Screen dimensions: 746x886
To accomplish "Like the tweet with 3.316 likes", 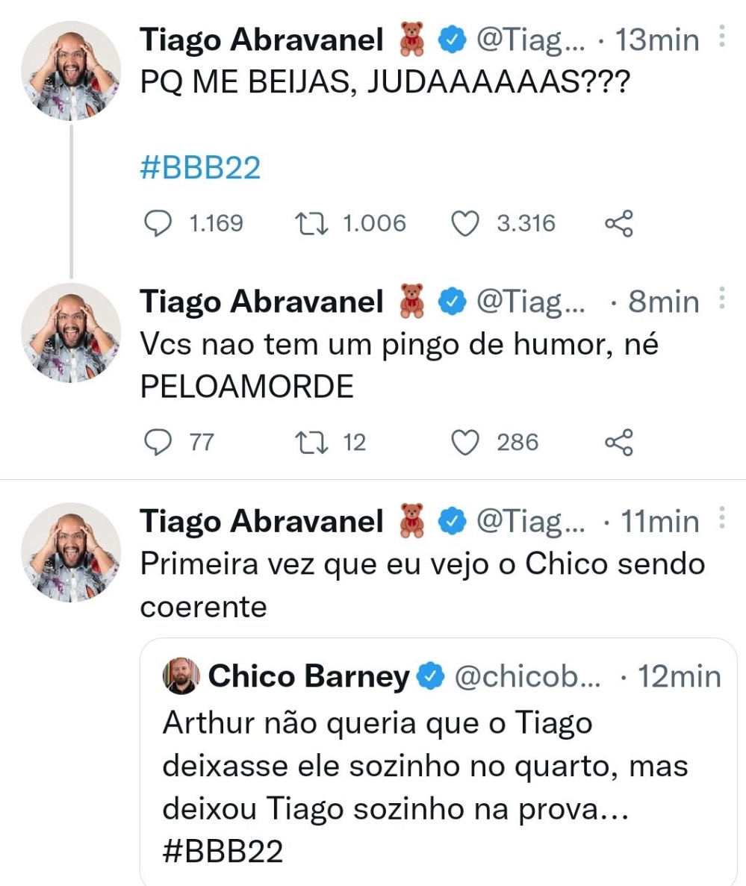I will coord(467,223).
